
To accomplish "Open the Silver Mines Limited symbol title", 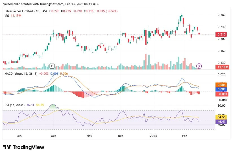I will [x=19, y=11].
